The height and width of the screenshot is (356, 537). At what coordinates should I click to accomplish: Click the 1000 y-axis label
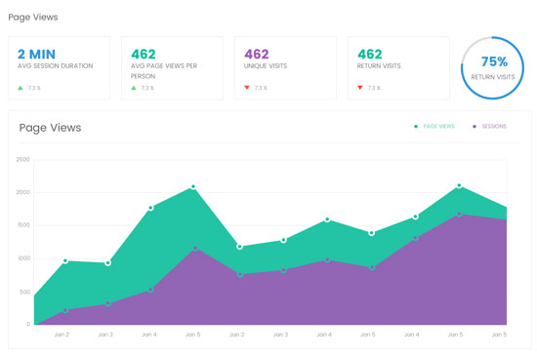tap(24, 258)
